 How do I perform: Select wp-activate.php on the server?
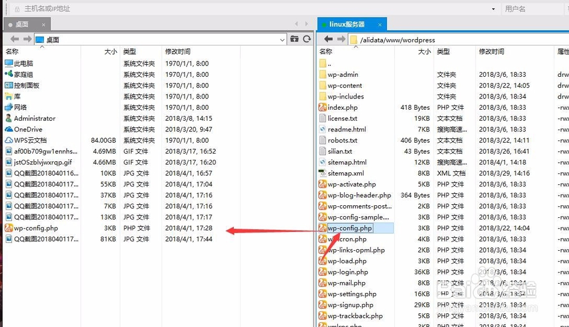(352, 184)
